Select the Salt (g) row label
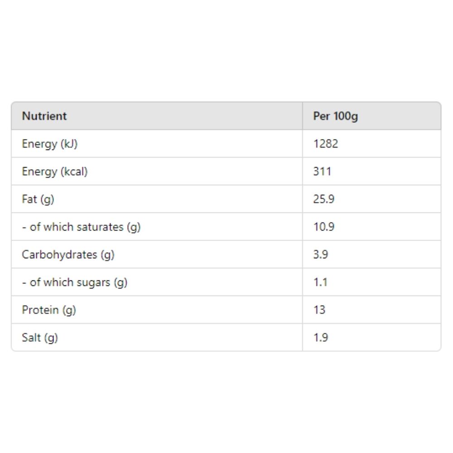The height and width of the screenshot is (453, 453). click(x=40, y=338)
